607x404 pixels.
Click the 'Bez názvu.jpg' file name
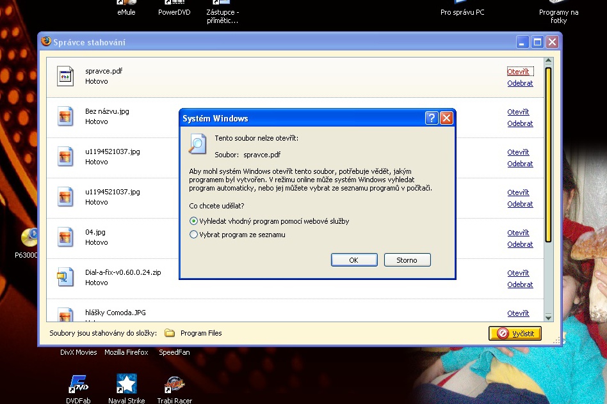point(107,111)
